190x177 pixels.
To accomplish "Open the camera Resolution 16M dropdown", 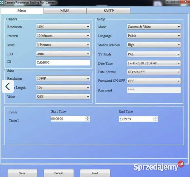I will (63, 27).
